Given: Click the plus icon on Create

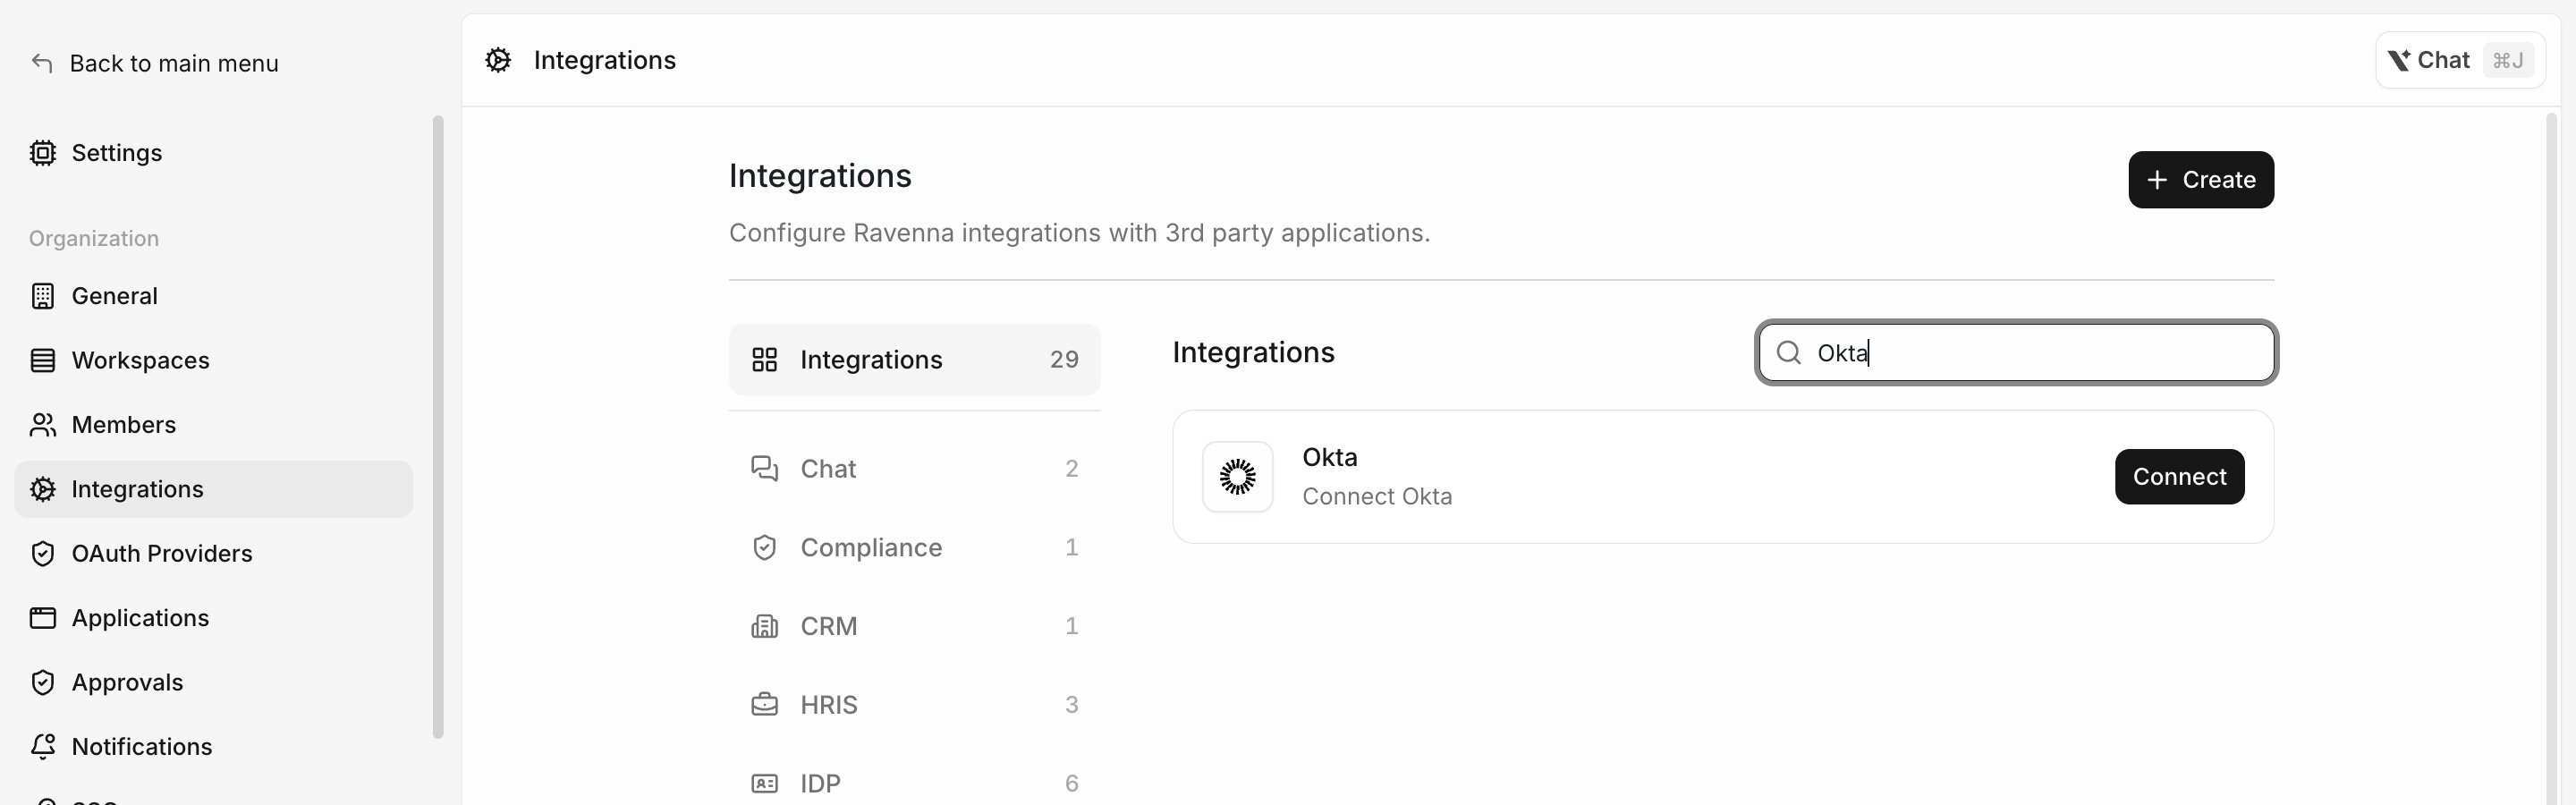Looking at the screenshot, I should click(x=2157, y=180).
